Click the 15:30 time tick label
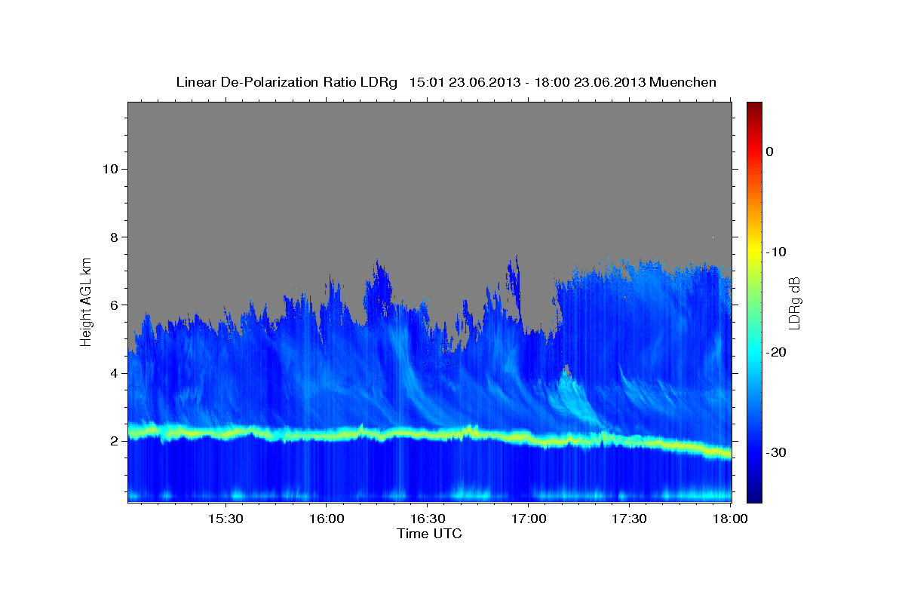The image size is (905, 603). (x=225, y=519)
